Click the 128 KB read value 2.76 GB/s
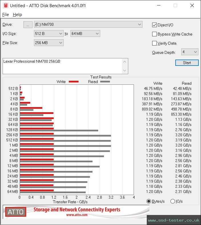This screenshot has height=225, width=201. coord(183,130)
